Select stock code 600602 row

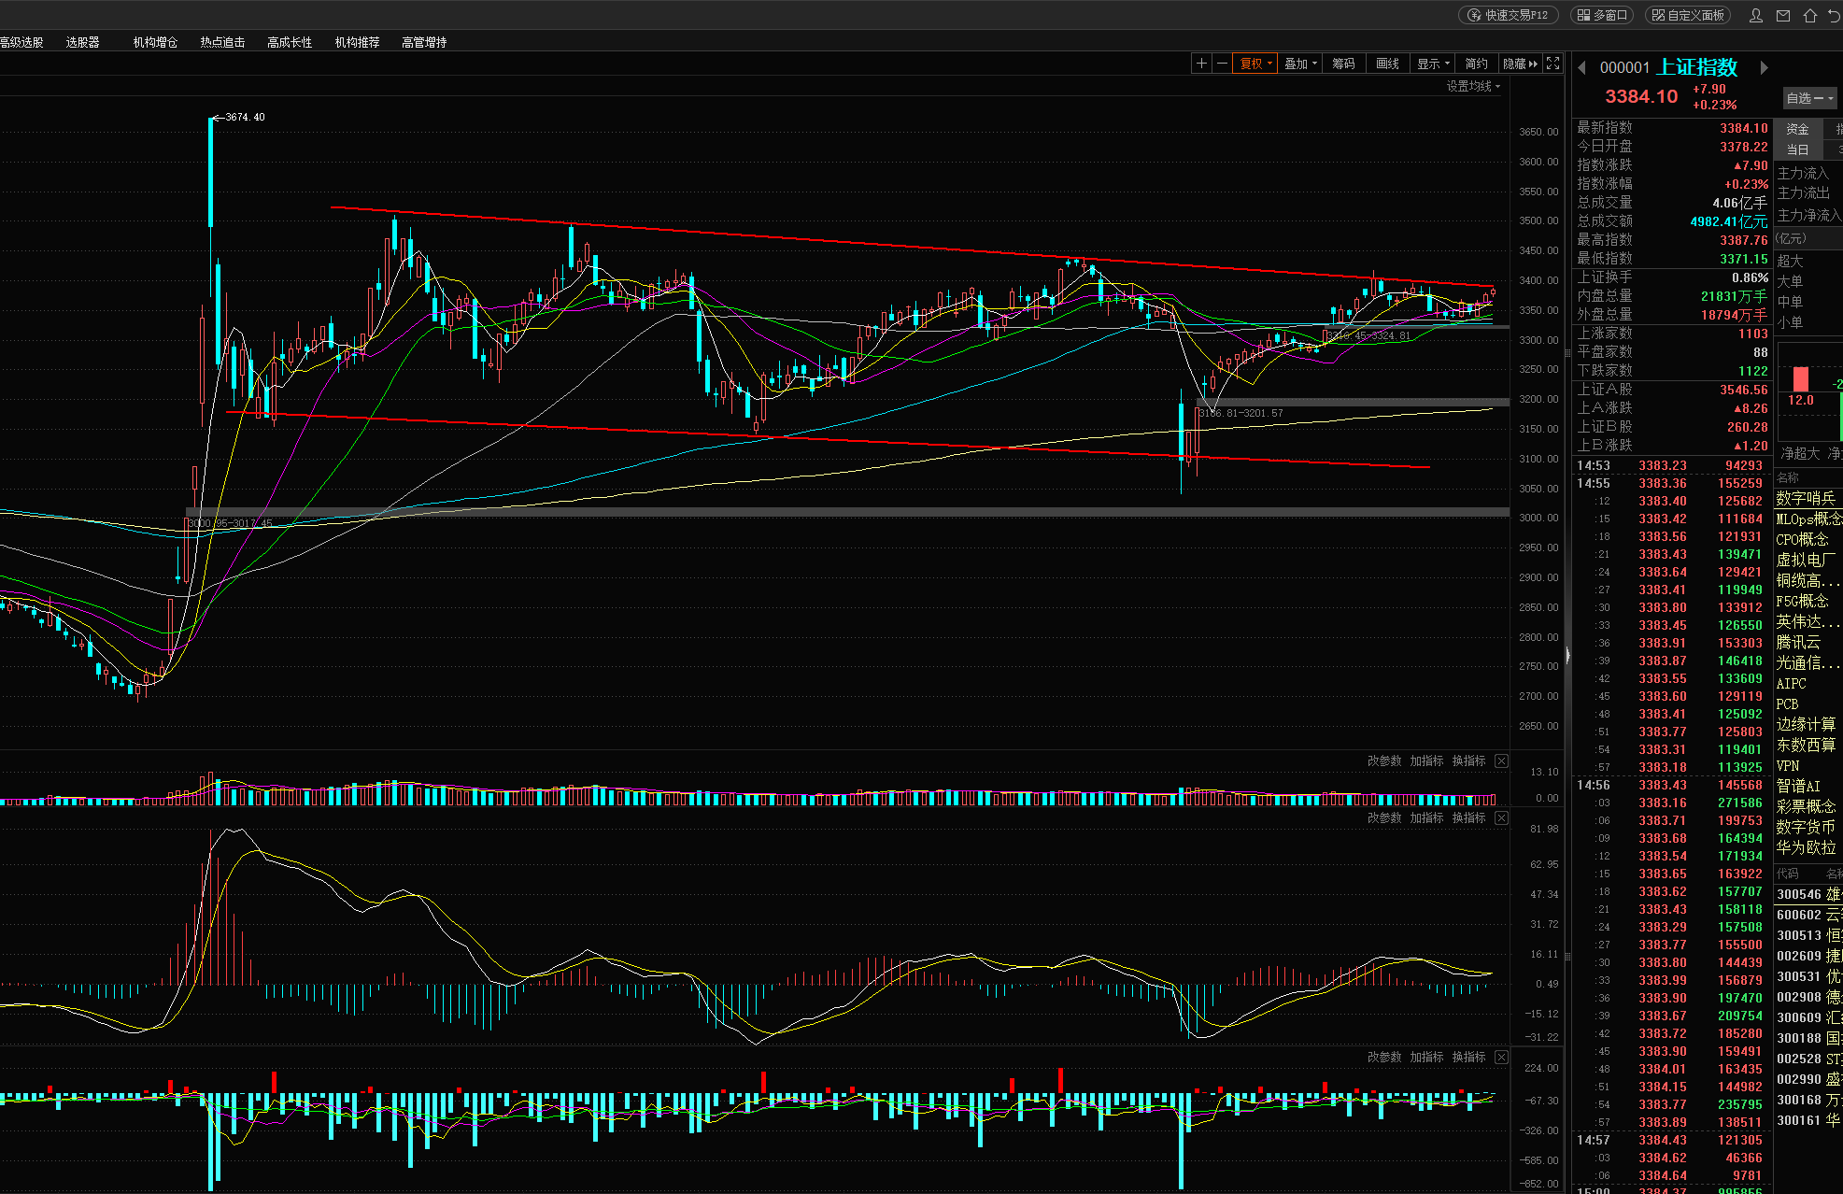pyautogui.click(x=1808, y=915)
